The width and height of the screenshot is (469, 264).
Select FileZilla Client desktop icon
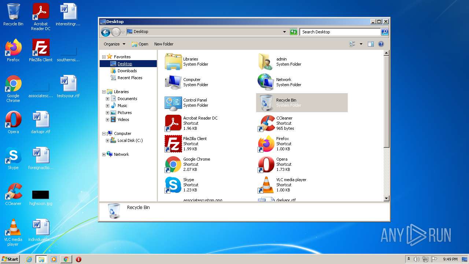(x=41, y=47)
